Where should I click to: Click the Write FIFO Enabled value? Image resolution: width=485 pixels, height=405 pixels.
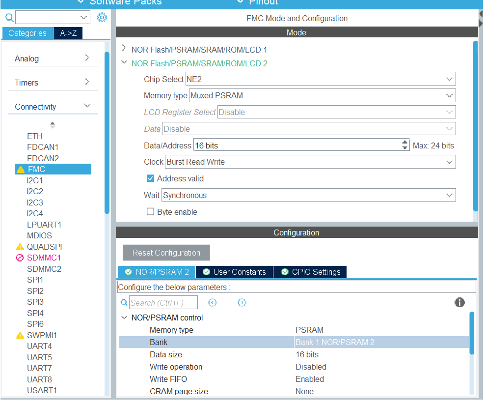coord(310,379)
